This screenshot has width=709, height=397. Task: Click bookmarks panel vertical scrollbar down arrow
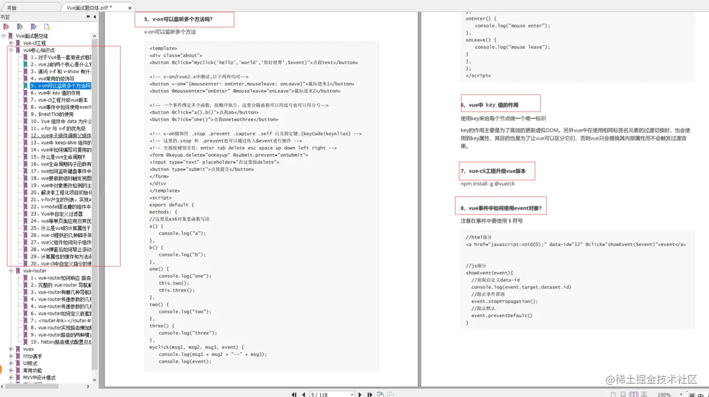(x=94, y=380)
